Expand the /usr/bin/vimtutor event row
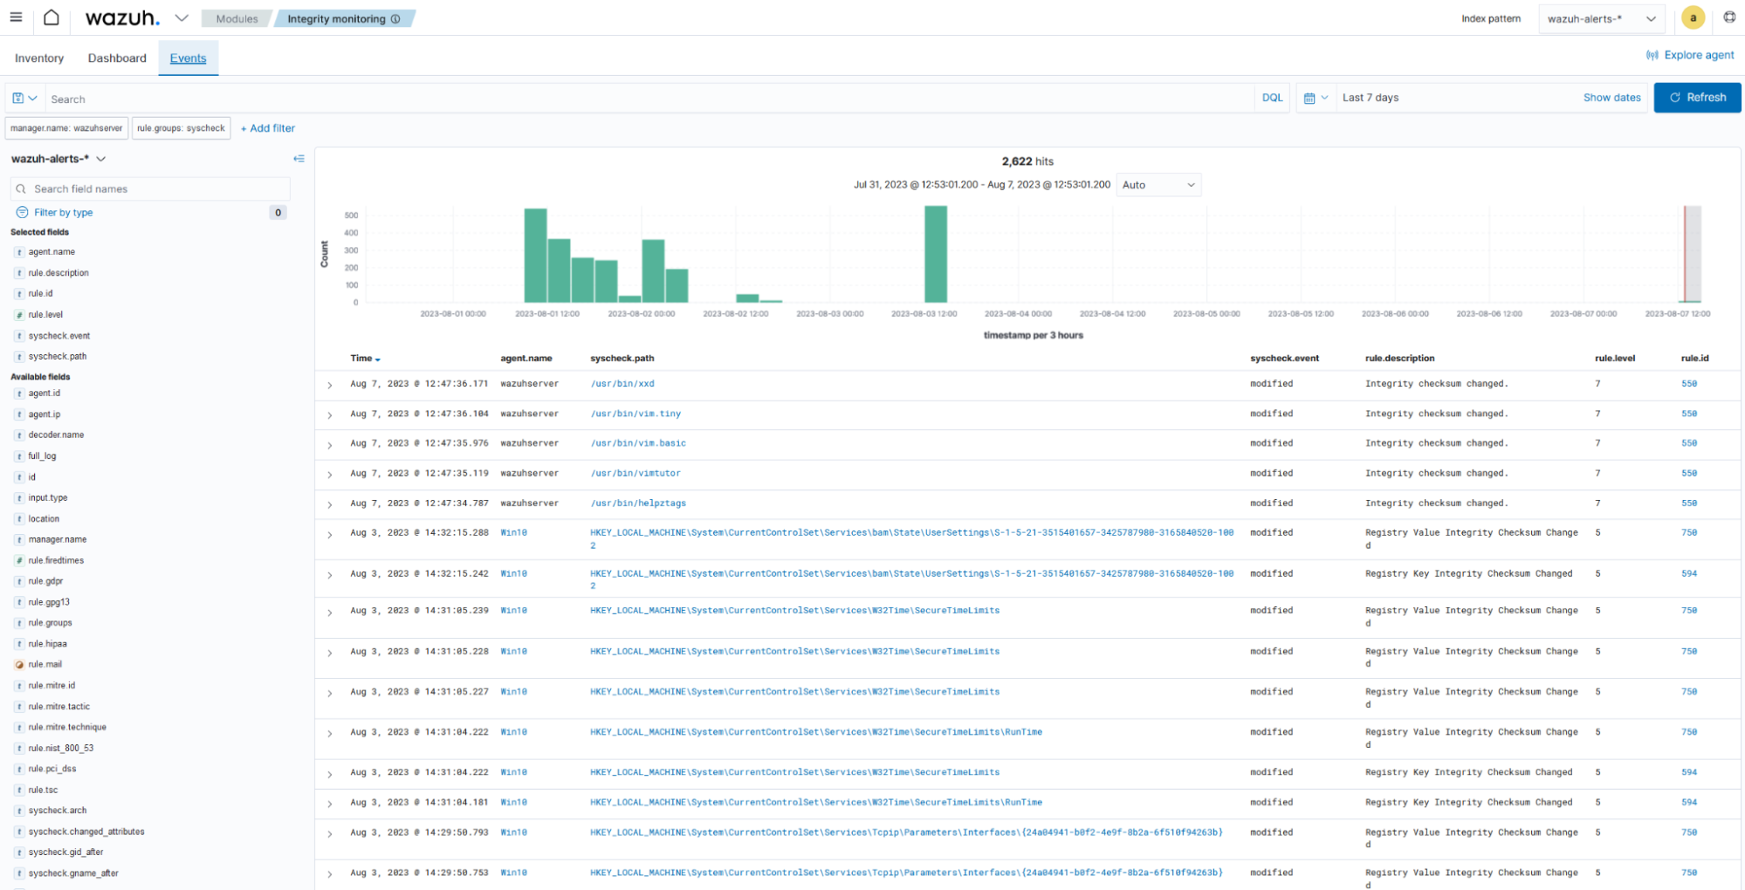Image resolution: width=1745 pixels, height=890 pixels. click(x=329, y=475)
